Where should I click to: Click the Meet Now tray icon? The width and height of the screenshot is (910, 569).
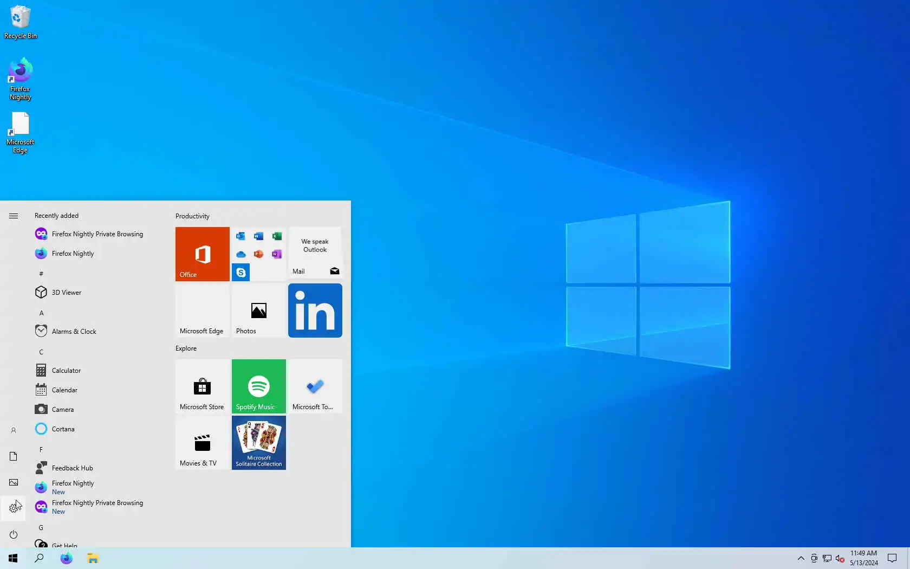tap(814, 558)
